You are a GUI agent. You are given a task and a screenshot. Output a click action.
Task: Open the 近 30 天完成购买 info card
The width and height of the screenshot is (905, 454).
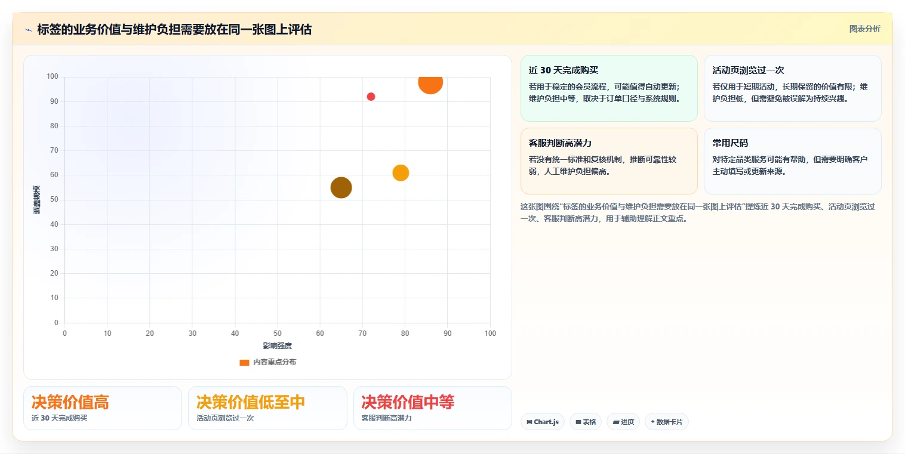609,88
